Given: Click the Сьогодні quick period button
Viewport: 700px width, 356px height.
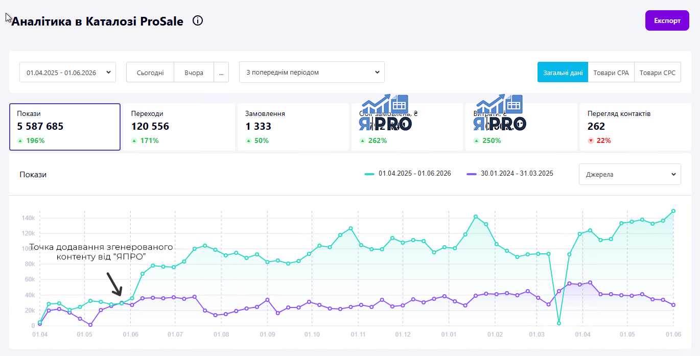Looking at the screenshot, I should 150,73.
